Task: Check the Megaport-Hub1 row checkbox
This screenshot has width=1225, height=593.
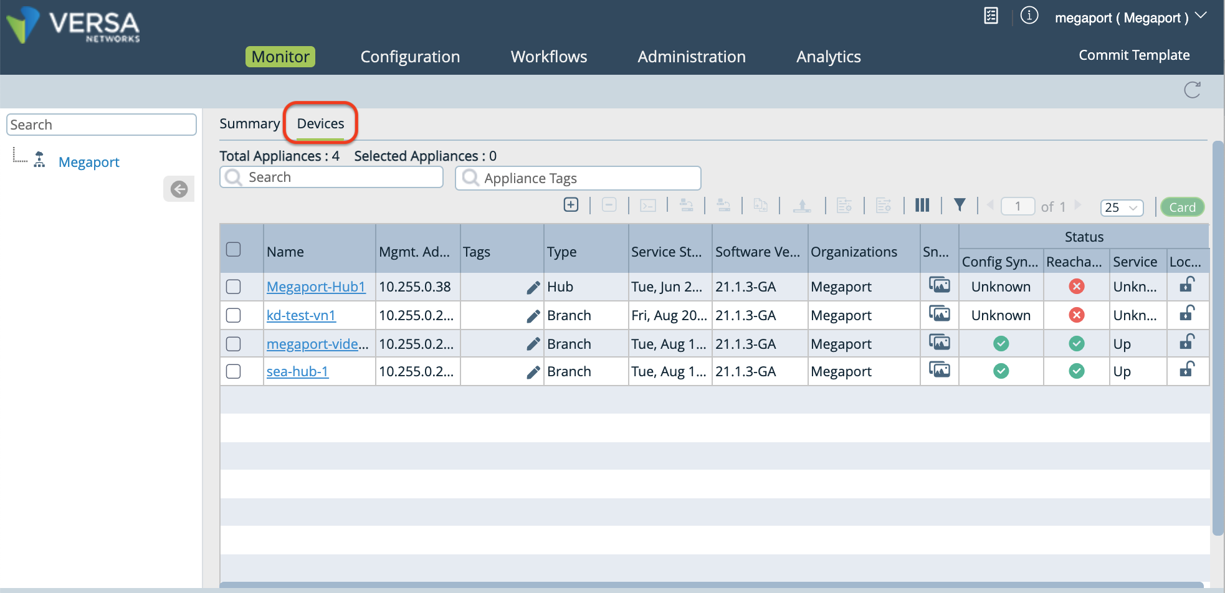Action: pos(234,287)
